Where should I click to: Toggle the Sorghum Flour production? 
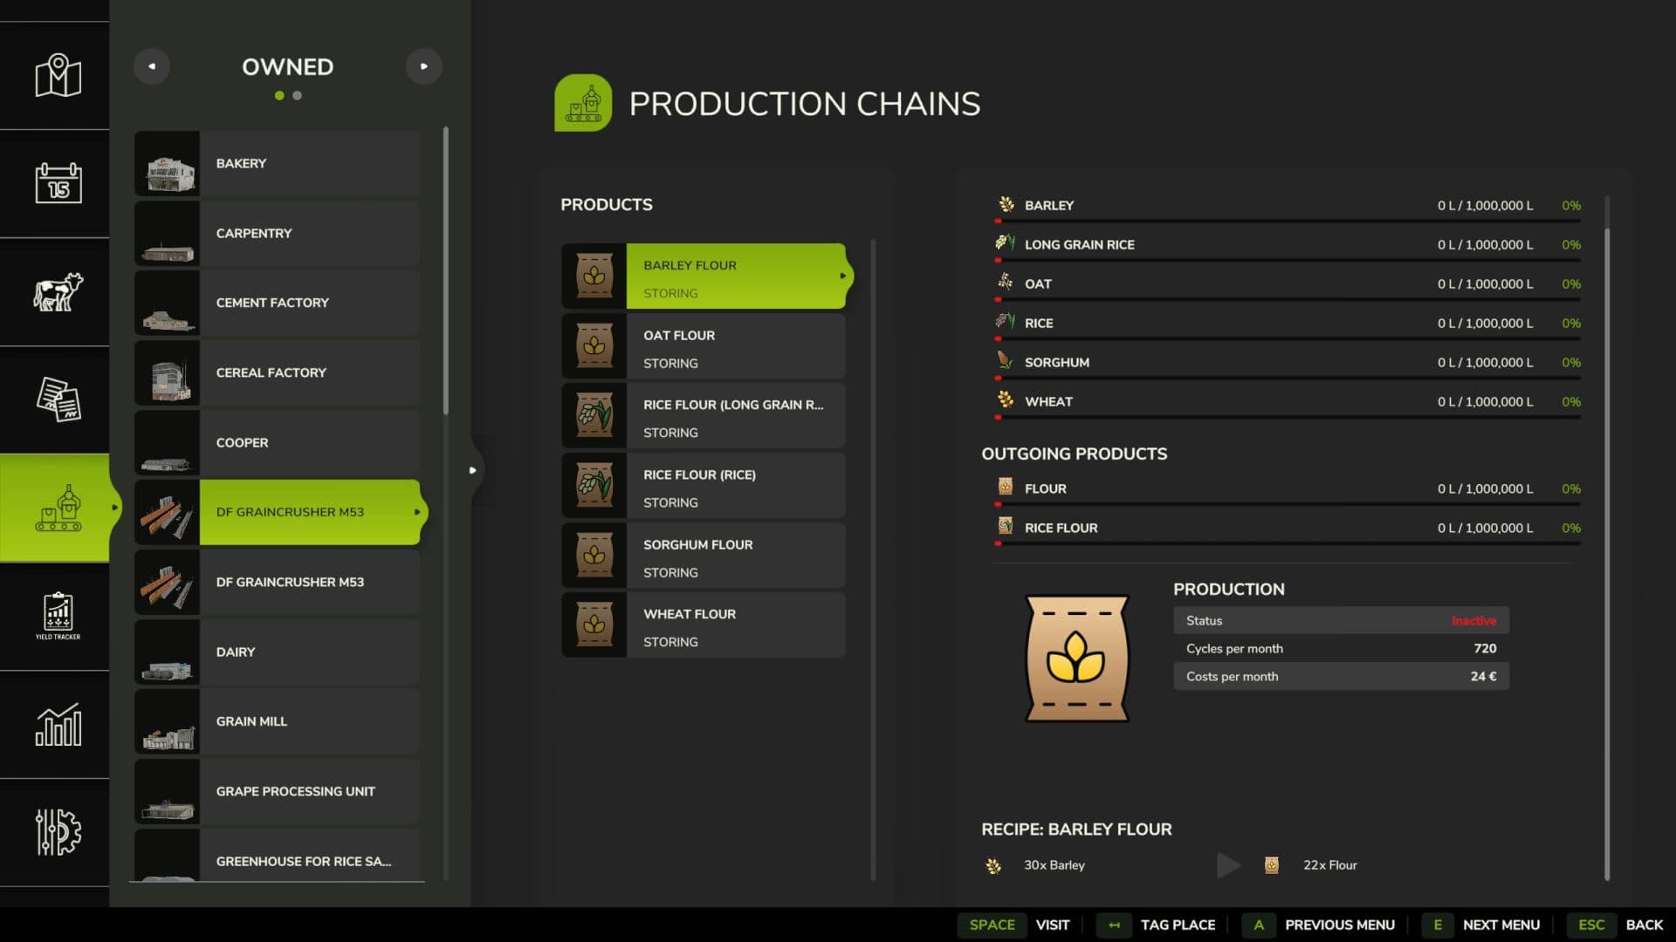(x=704, y=555)
